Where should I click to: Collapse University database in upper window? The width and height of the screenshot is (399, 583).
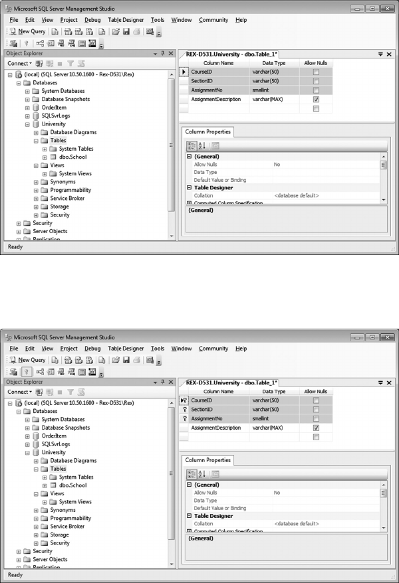pos(27,124)
